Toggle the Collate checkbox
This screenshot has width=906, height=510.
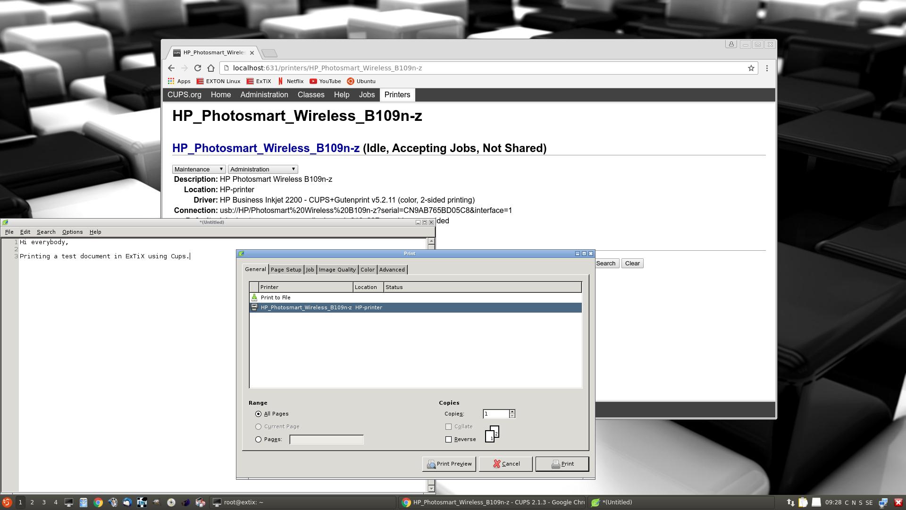tap(448, 426)
